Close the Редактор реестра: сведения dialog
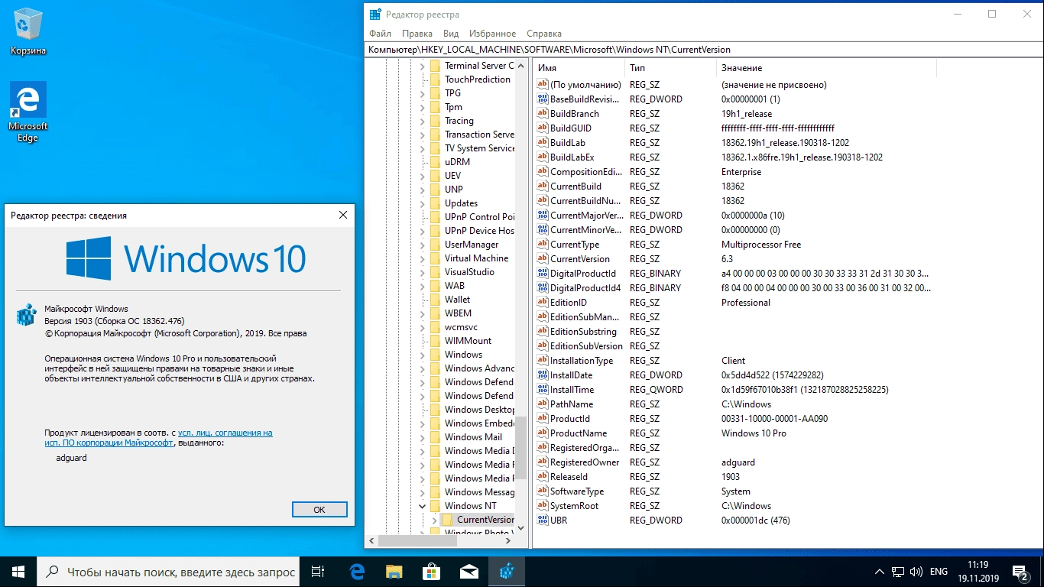Image resolution: width=1044 pixels, height=587 pixels. [342, 216]
